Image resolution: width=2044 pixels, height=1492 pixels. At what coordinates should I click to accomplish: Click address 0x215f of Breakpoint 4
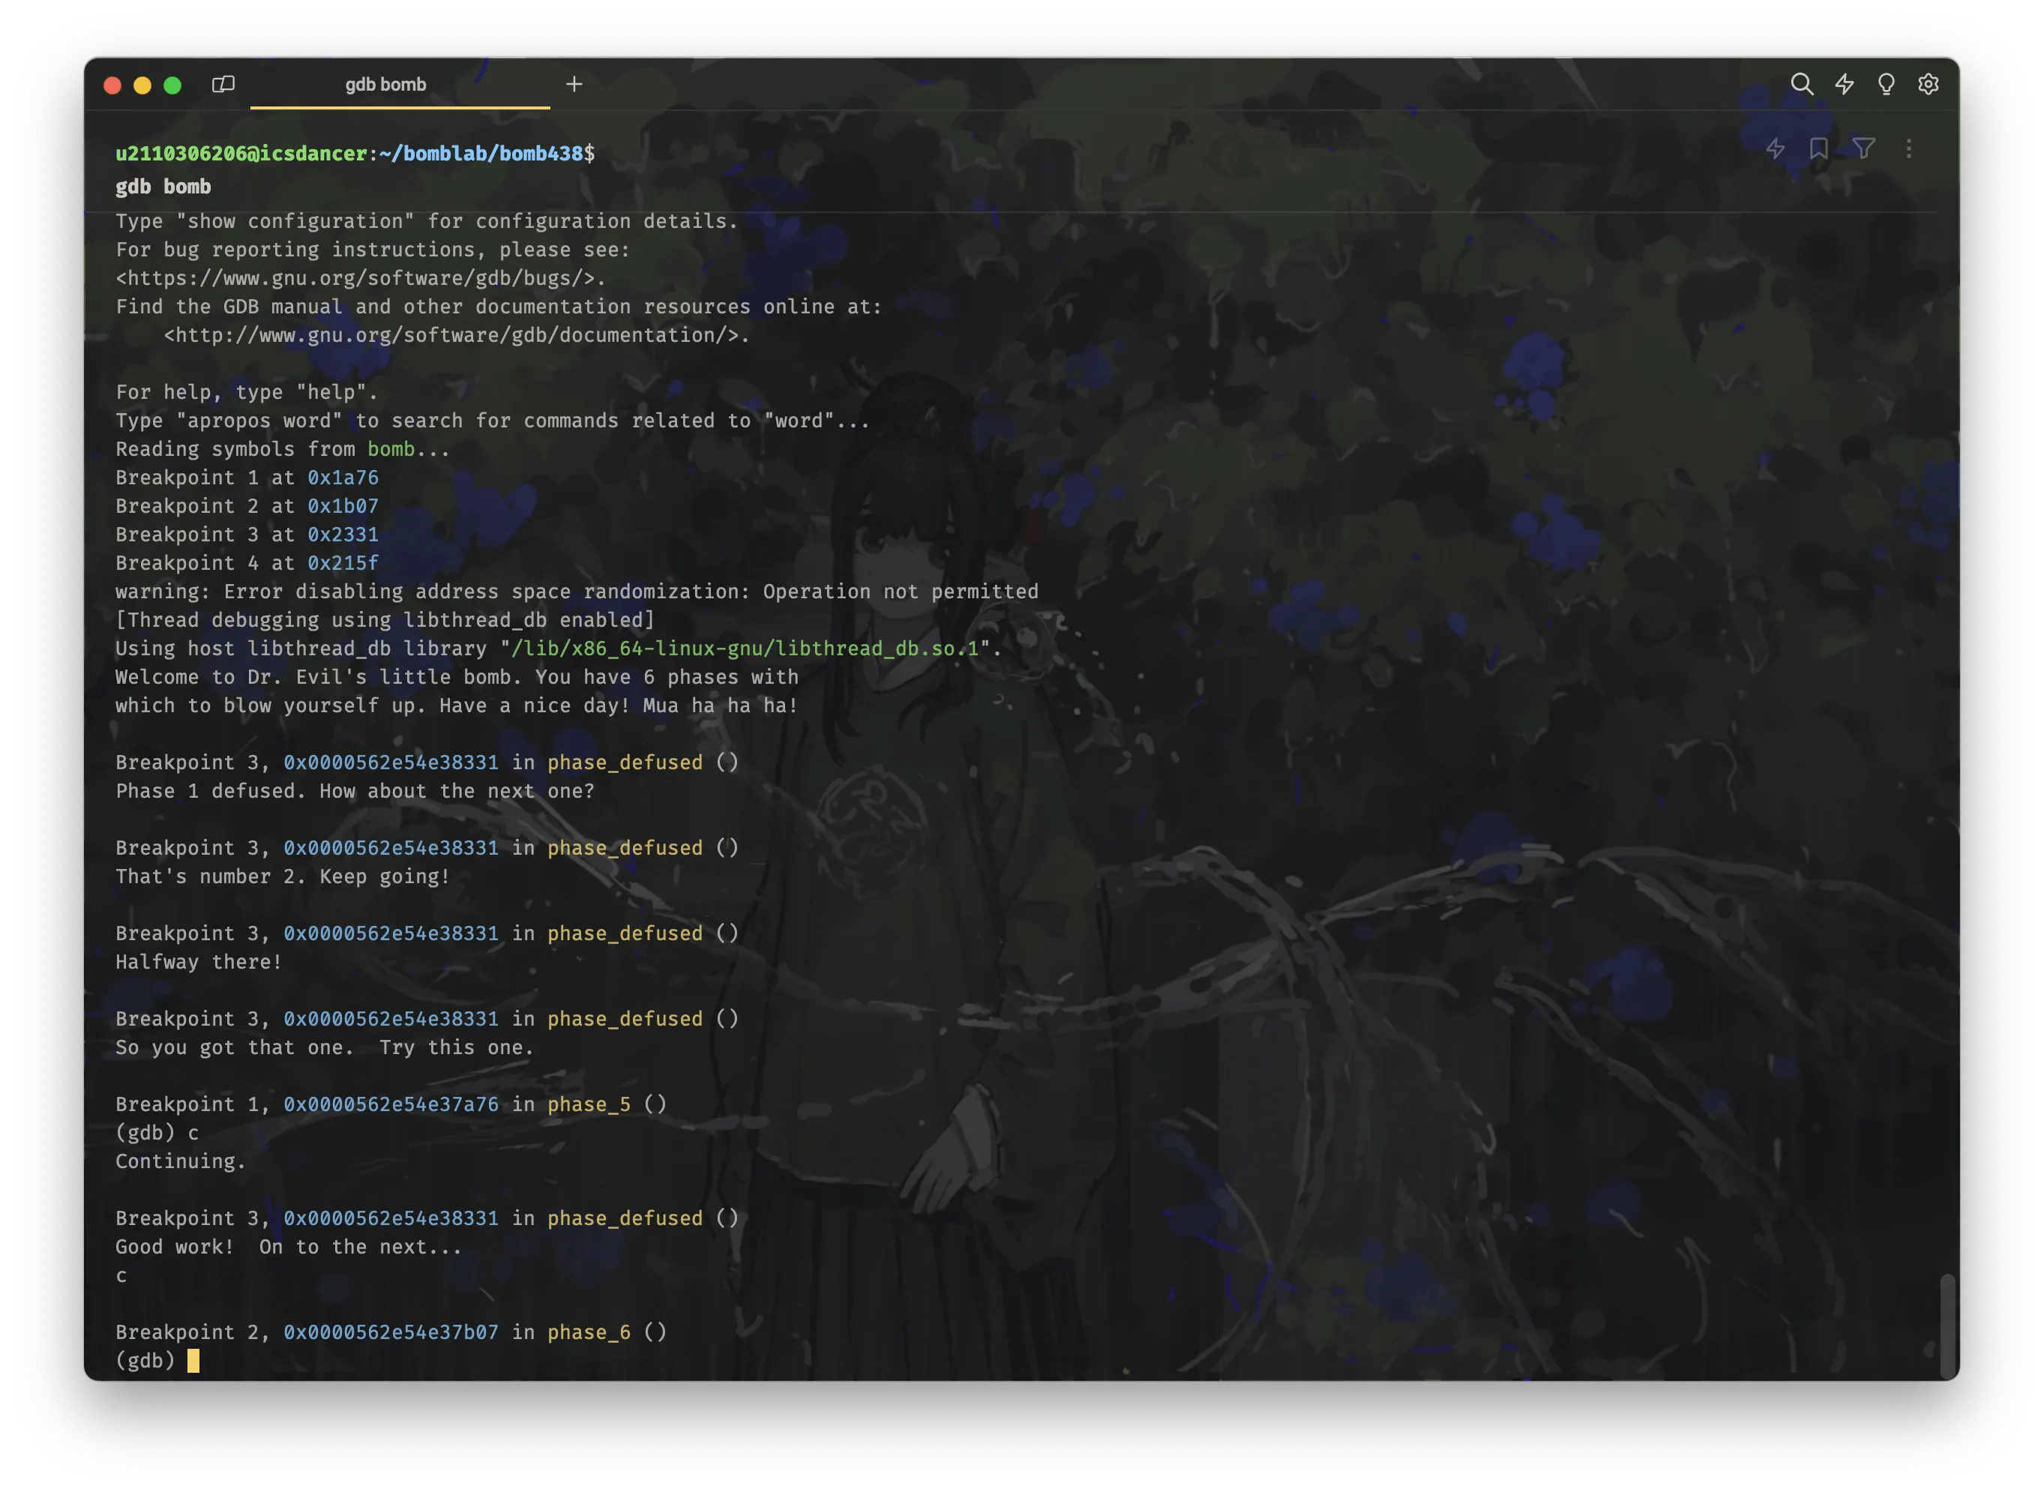(343, 562)
